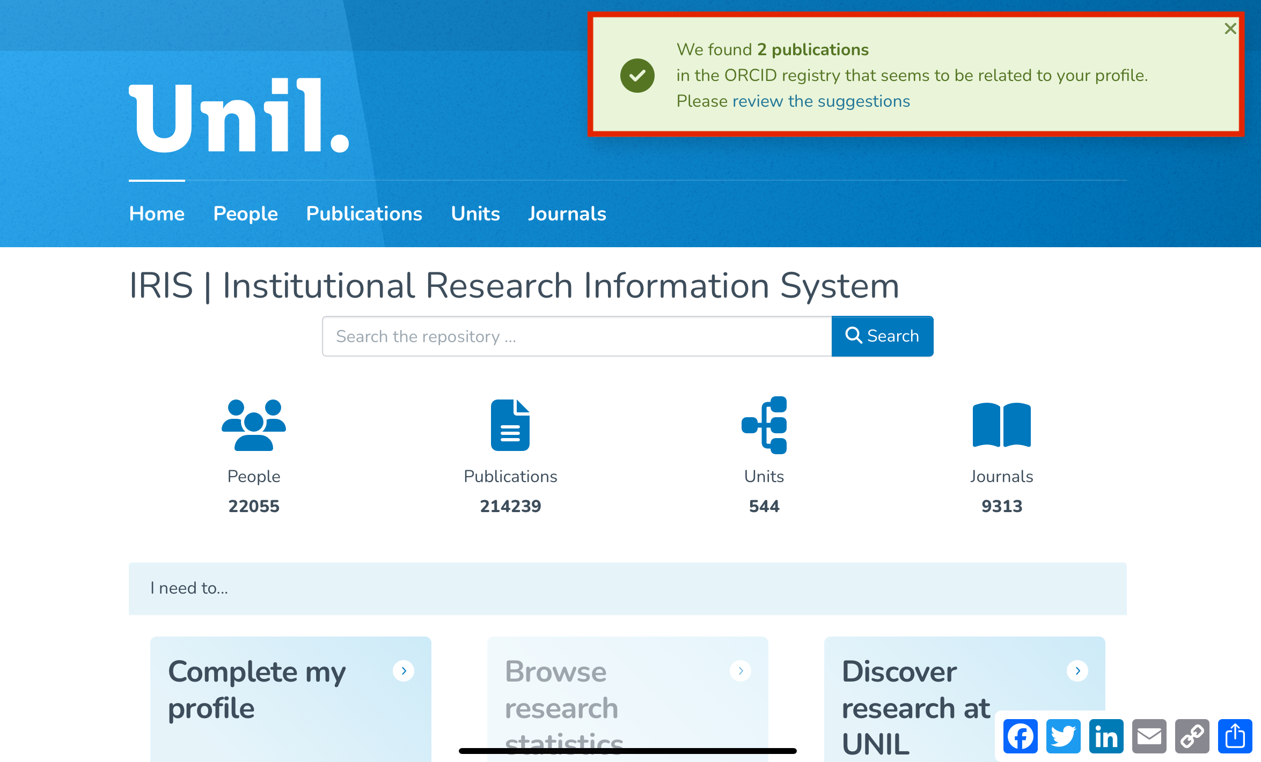Open the more sharing options icon
This screenshot has height=762, width=1261.
click(x=1235, y=736)
